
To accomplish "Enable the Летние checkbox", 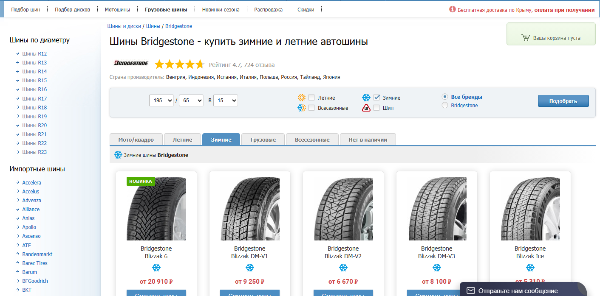I will 311,98.
